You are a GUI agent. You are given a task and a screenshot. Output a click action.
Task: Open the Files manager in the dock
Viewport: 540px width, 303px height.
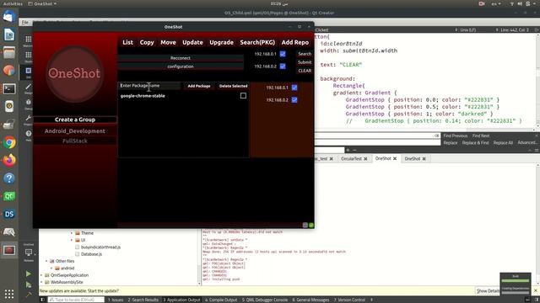[x=9, y=52]
